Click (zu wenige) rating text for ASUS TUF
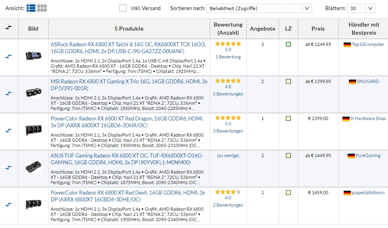This screenshot has height=228, width=388. [x=228, y=155]
